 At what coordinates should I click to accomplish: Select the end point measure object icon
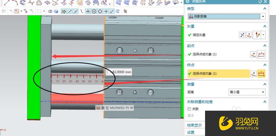coord(261,74)
